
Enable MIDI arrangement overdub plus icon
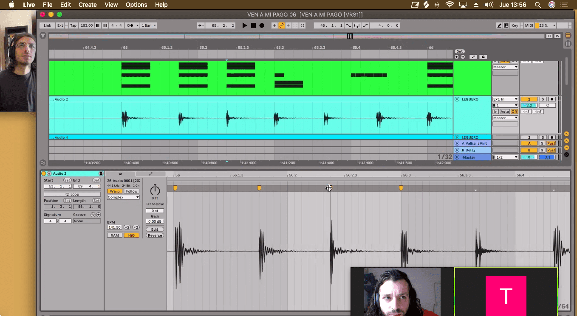coord(274,25)
